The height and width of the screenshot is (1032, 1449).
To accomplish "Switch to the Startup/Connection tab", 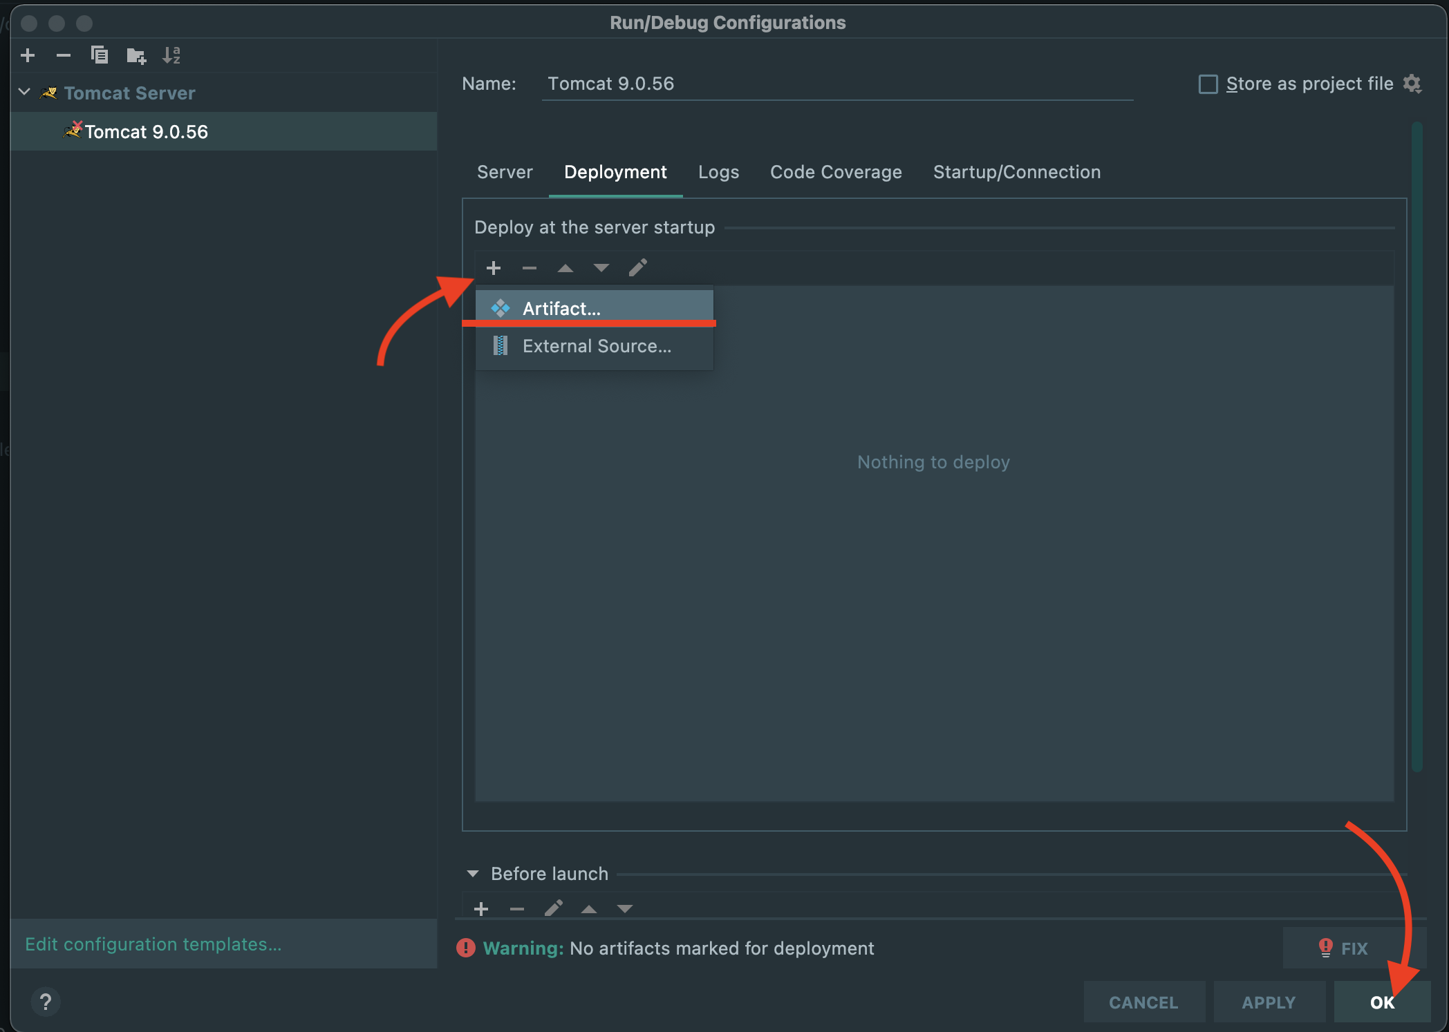I will coord(1016,172).
